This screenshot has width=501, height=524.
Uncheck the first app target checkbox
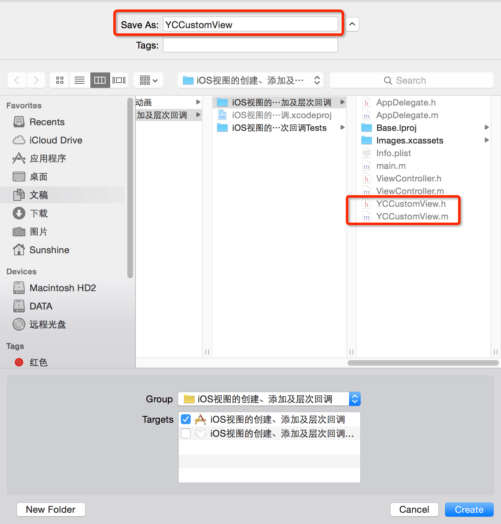186,419
